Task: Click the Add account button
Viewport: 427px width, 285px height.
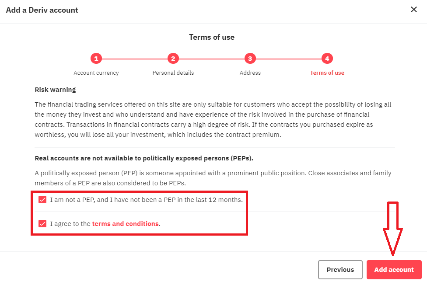Action: pos(394,270)
